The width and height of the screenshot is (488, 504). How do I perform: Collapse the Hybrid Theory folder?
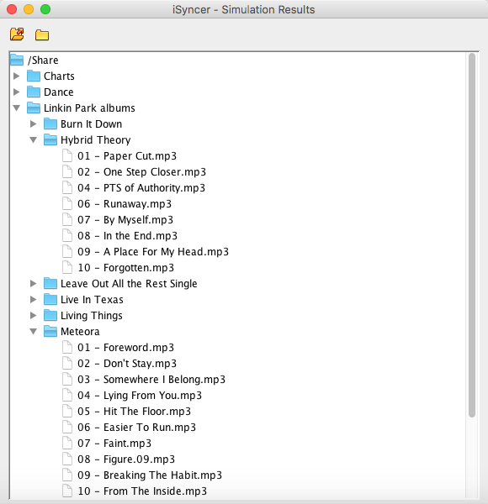33,139
